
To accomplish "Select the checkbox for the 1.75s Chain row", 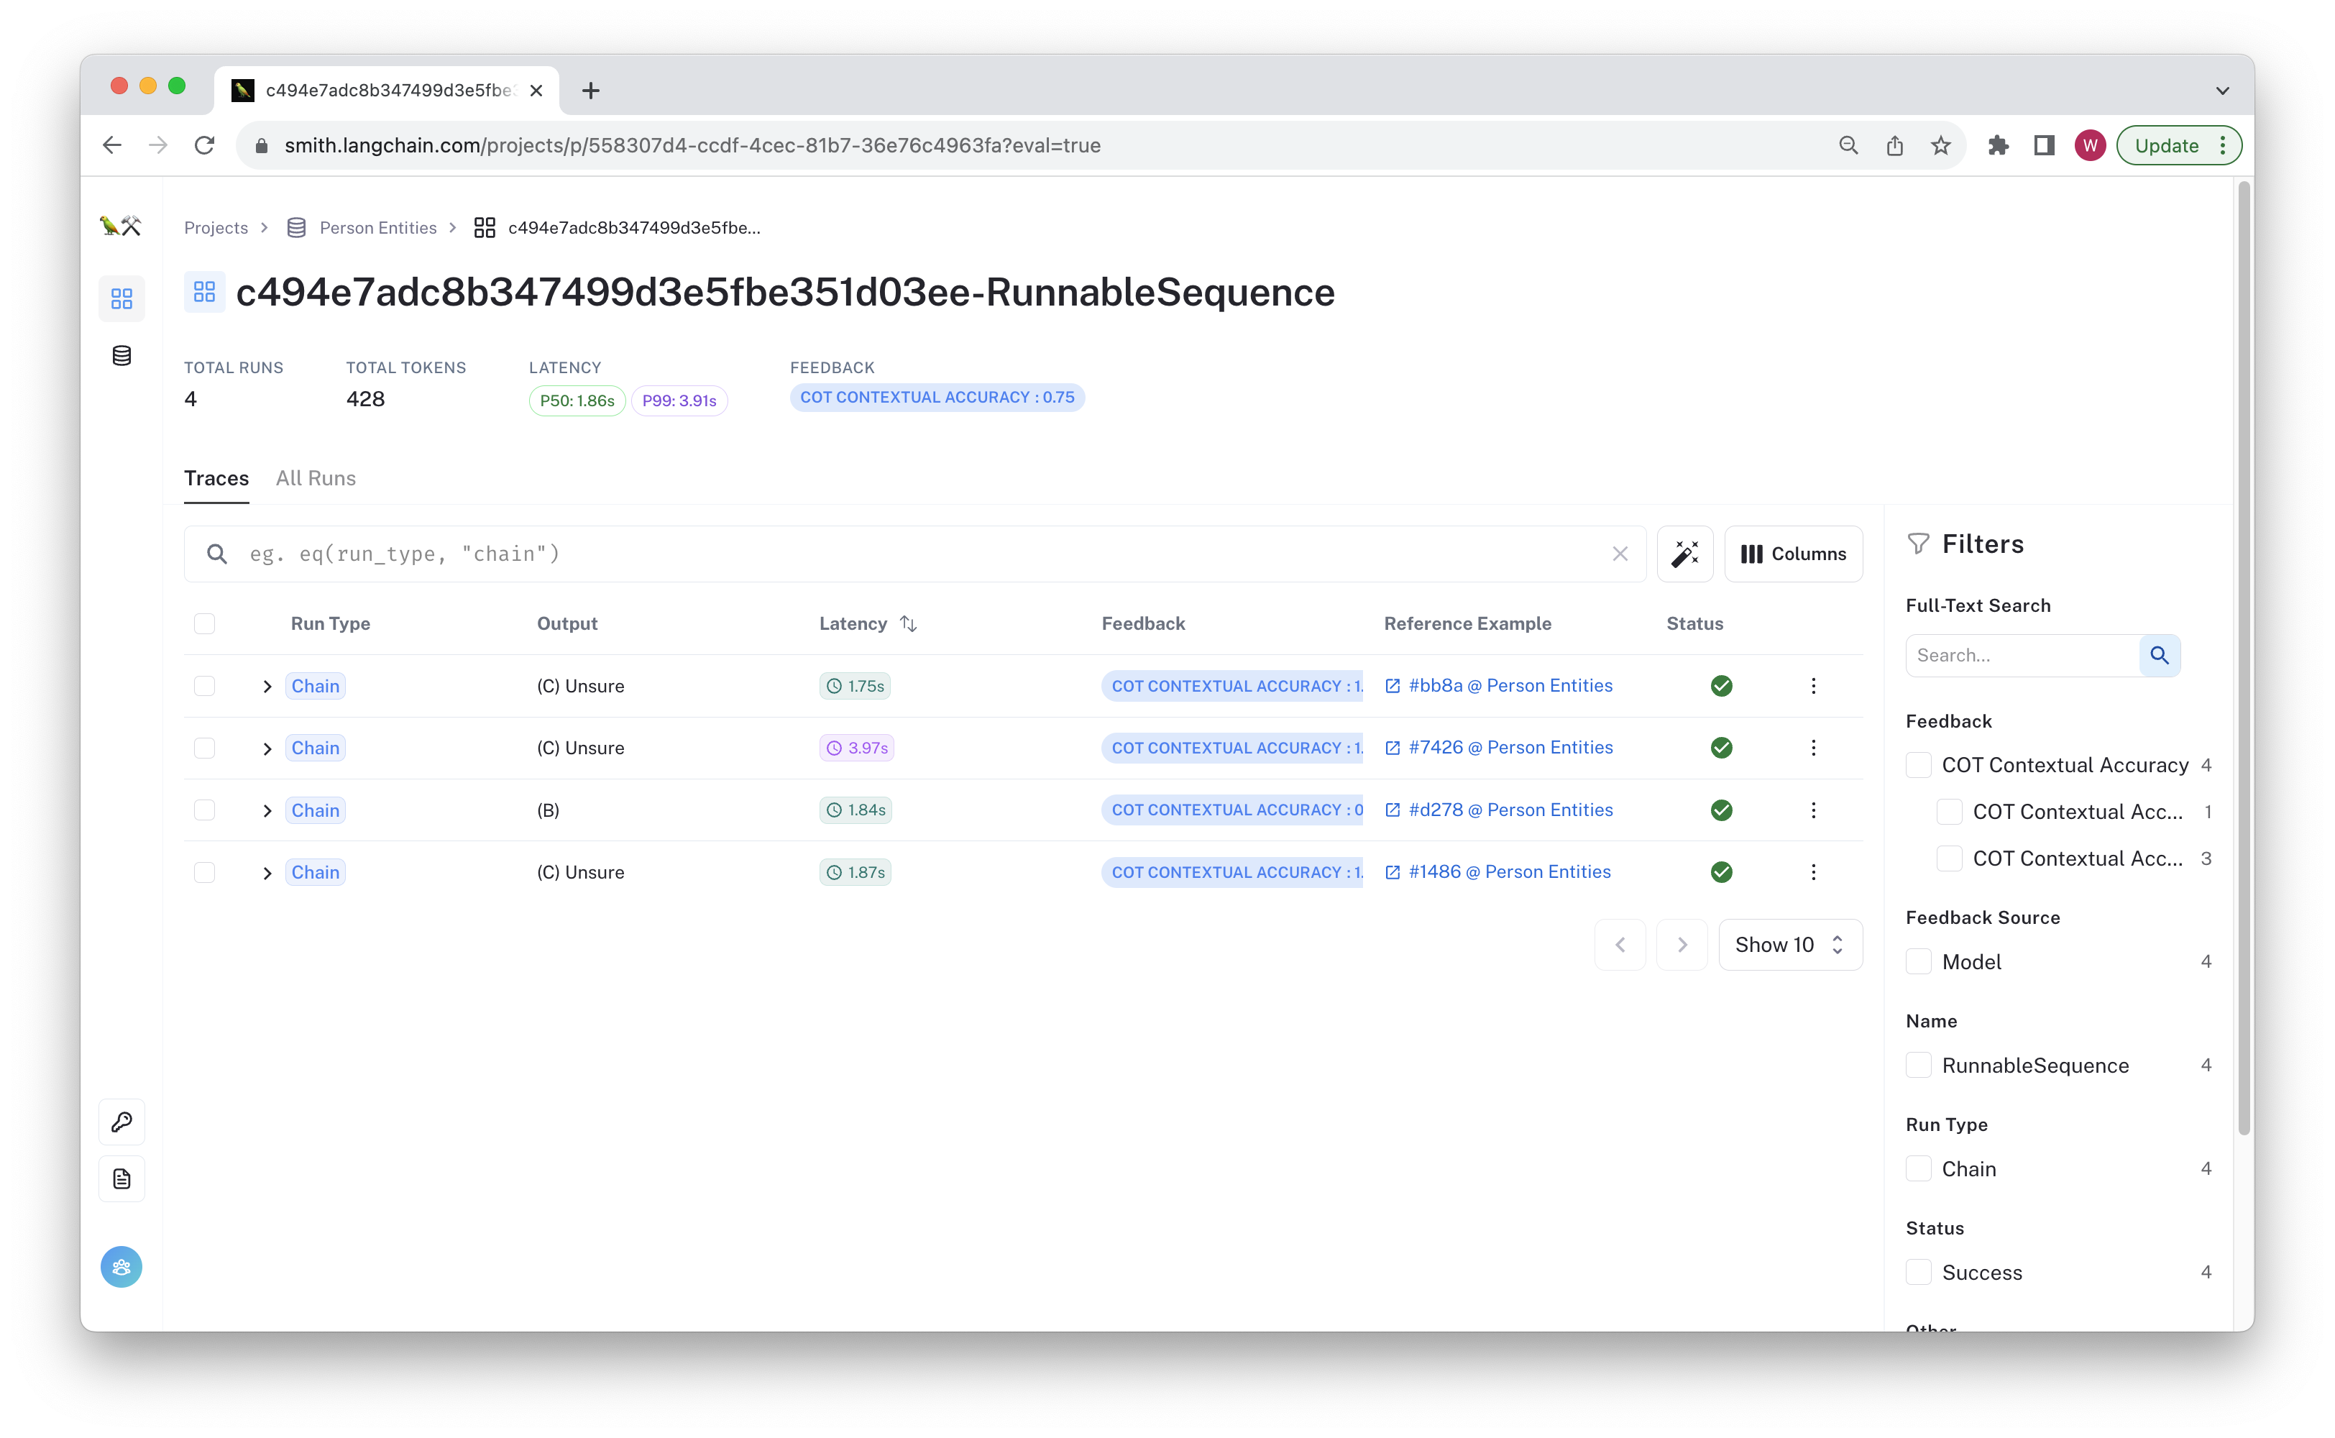I will (x=204, y=686).
